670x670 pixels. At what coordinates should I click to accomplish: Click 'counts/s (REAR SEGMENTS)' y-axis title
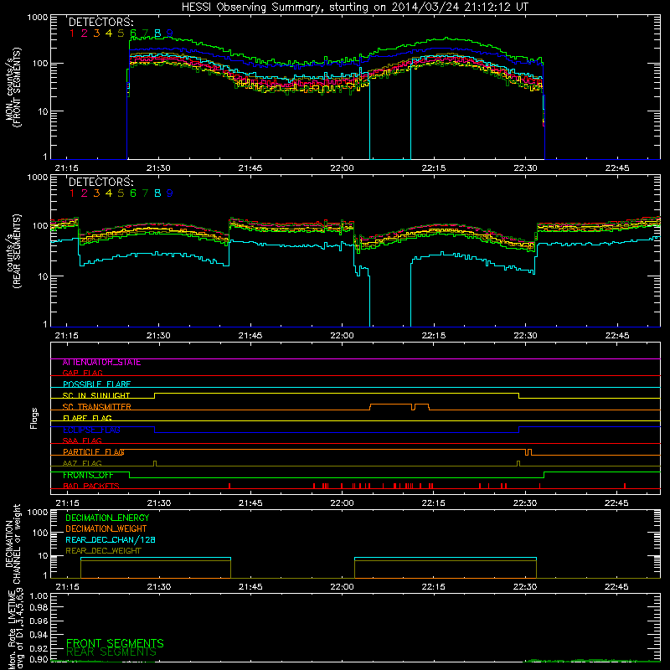coord(13,251)
